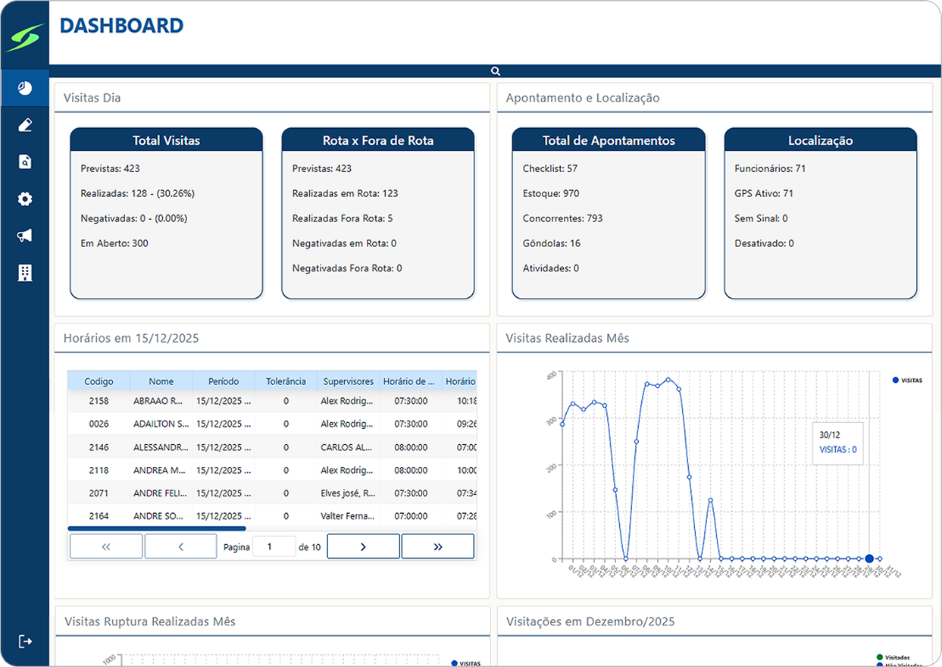Screen dimensions: 942x667
Task: Click the edit pencil sidebar icon
Action: pos(25,125)
